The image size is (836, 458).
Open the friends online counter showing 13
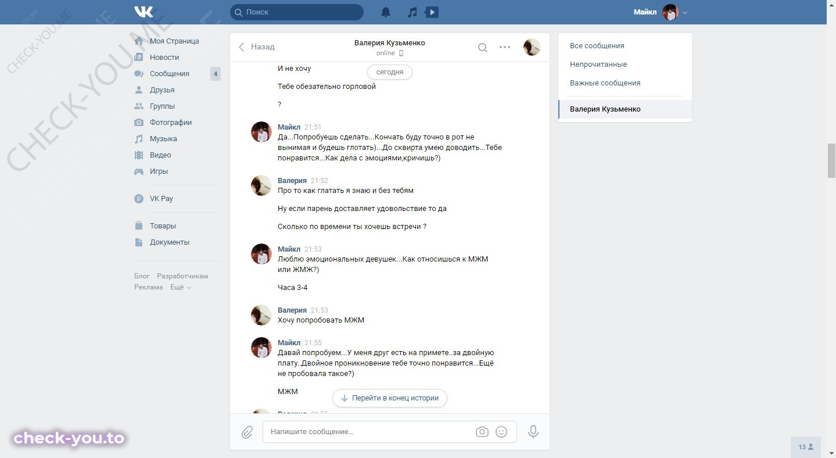coord(806,447)
